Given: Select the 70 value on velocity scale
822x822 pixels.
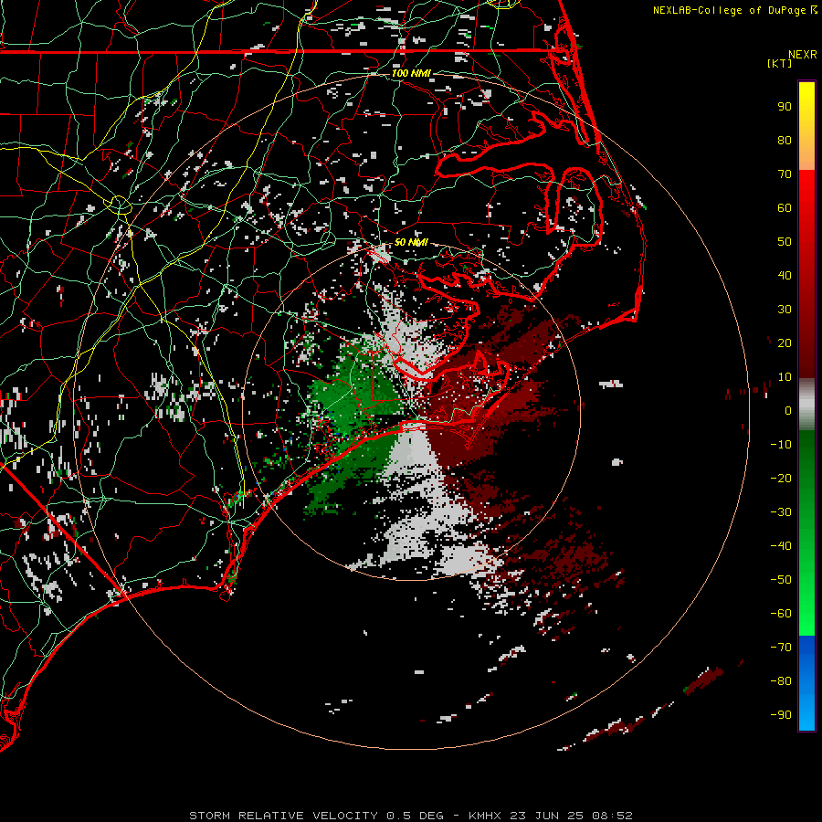Looking at the screenshot, I should (785, 174).
